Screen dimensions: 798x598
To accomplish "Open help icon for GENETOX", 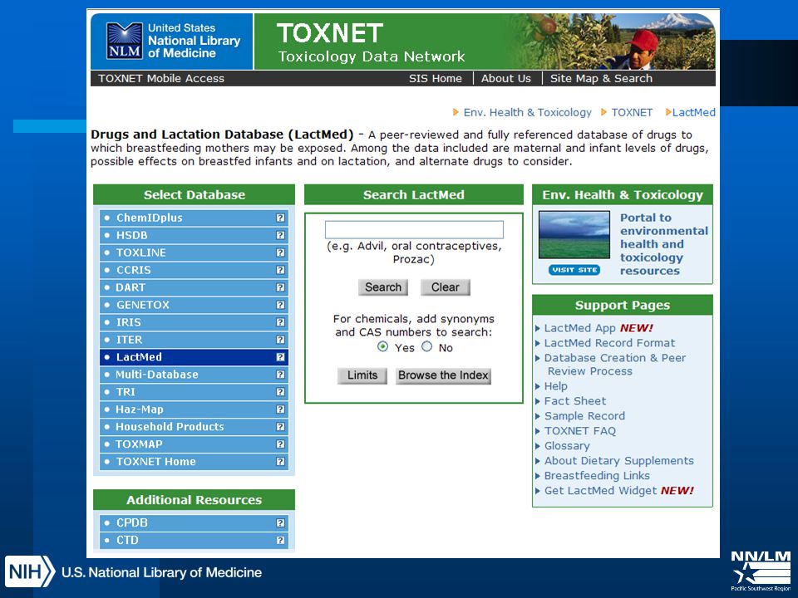I will click(x=280, y=305).
